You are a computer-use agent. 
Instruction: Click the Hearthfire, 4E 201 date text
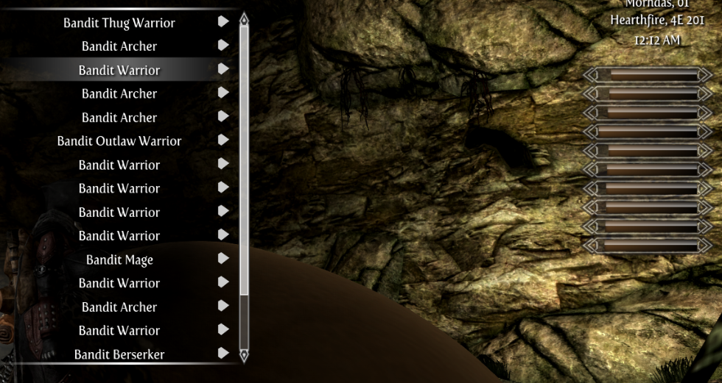point(657,21)
